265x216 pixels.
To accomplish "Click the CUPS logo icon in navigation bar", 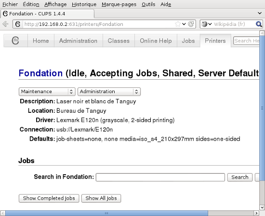I will pyautogui.click(x=15, y=41).
